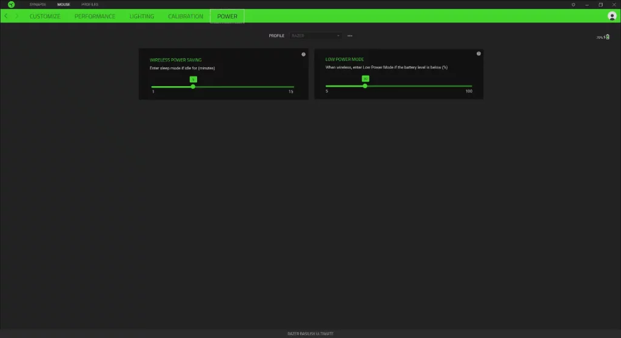The image size is (621, 338).
Task: Go back using the left arrow
Action: 6,16
